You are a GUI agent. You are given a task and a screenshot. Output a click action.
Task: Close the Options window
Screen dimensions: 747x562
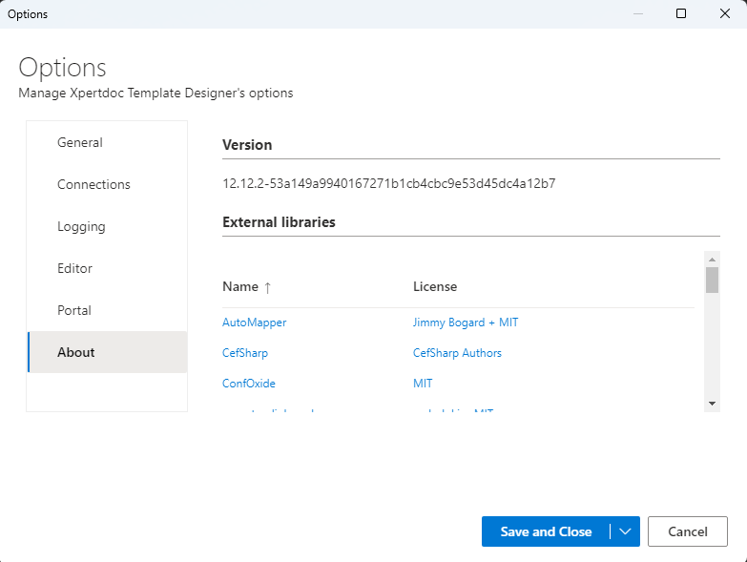click(725, 13)
